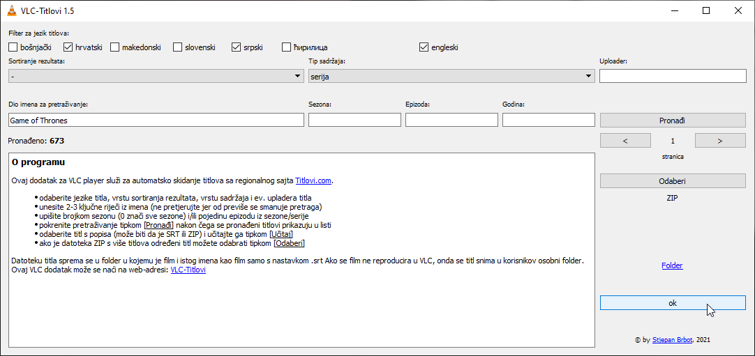Open the Sortiranje rezultata dropdown
This screenshot has height=356, width=755.
pos(156,76)
